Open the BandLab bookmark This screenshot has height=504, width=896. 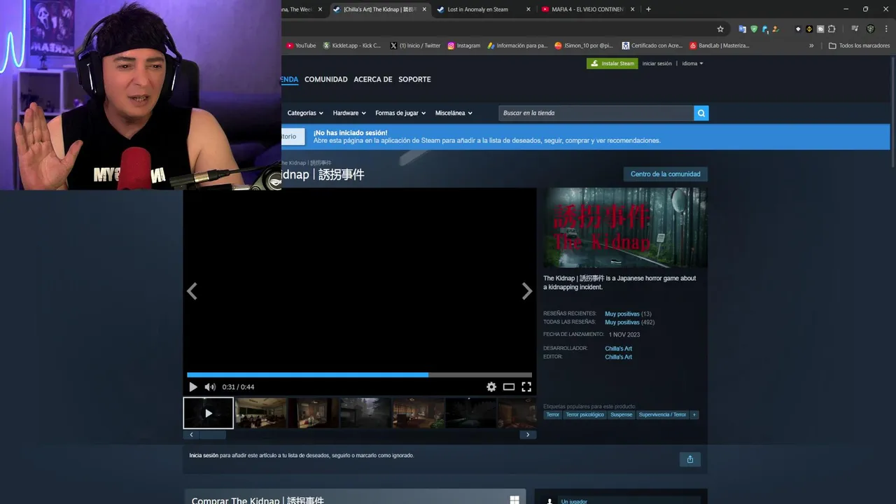(x=720, y=46)
